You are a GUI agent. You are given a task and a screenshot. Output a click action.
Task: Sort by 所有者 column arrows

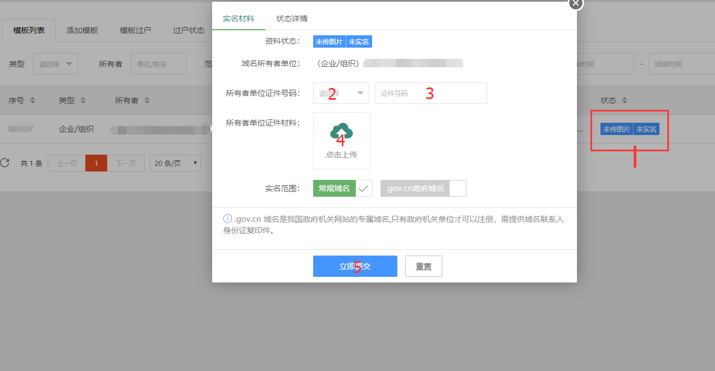pyautogui.click(x=147, y=101)
